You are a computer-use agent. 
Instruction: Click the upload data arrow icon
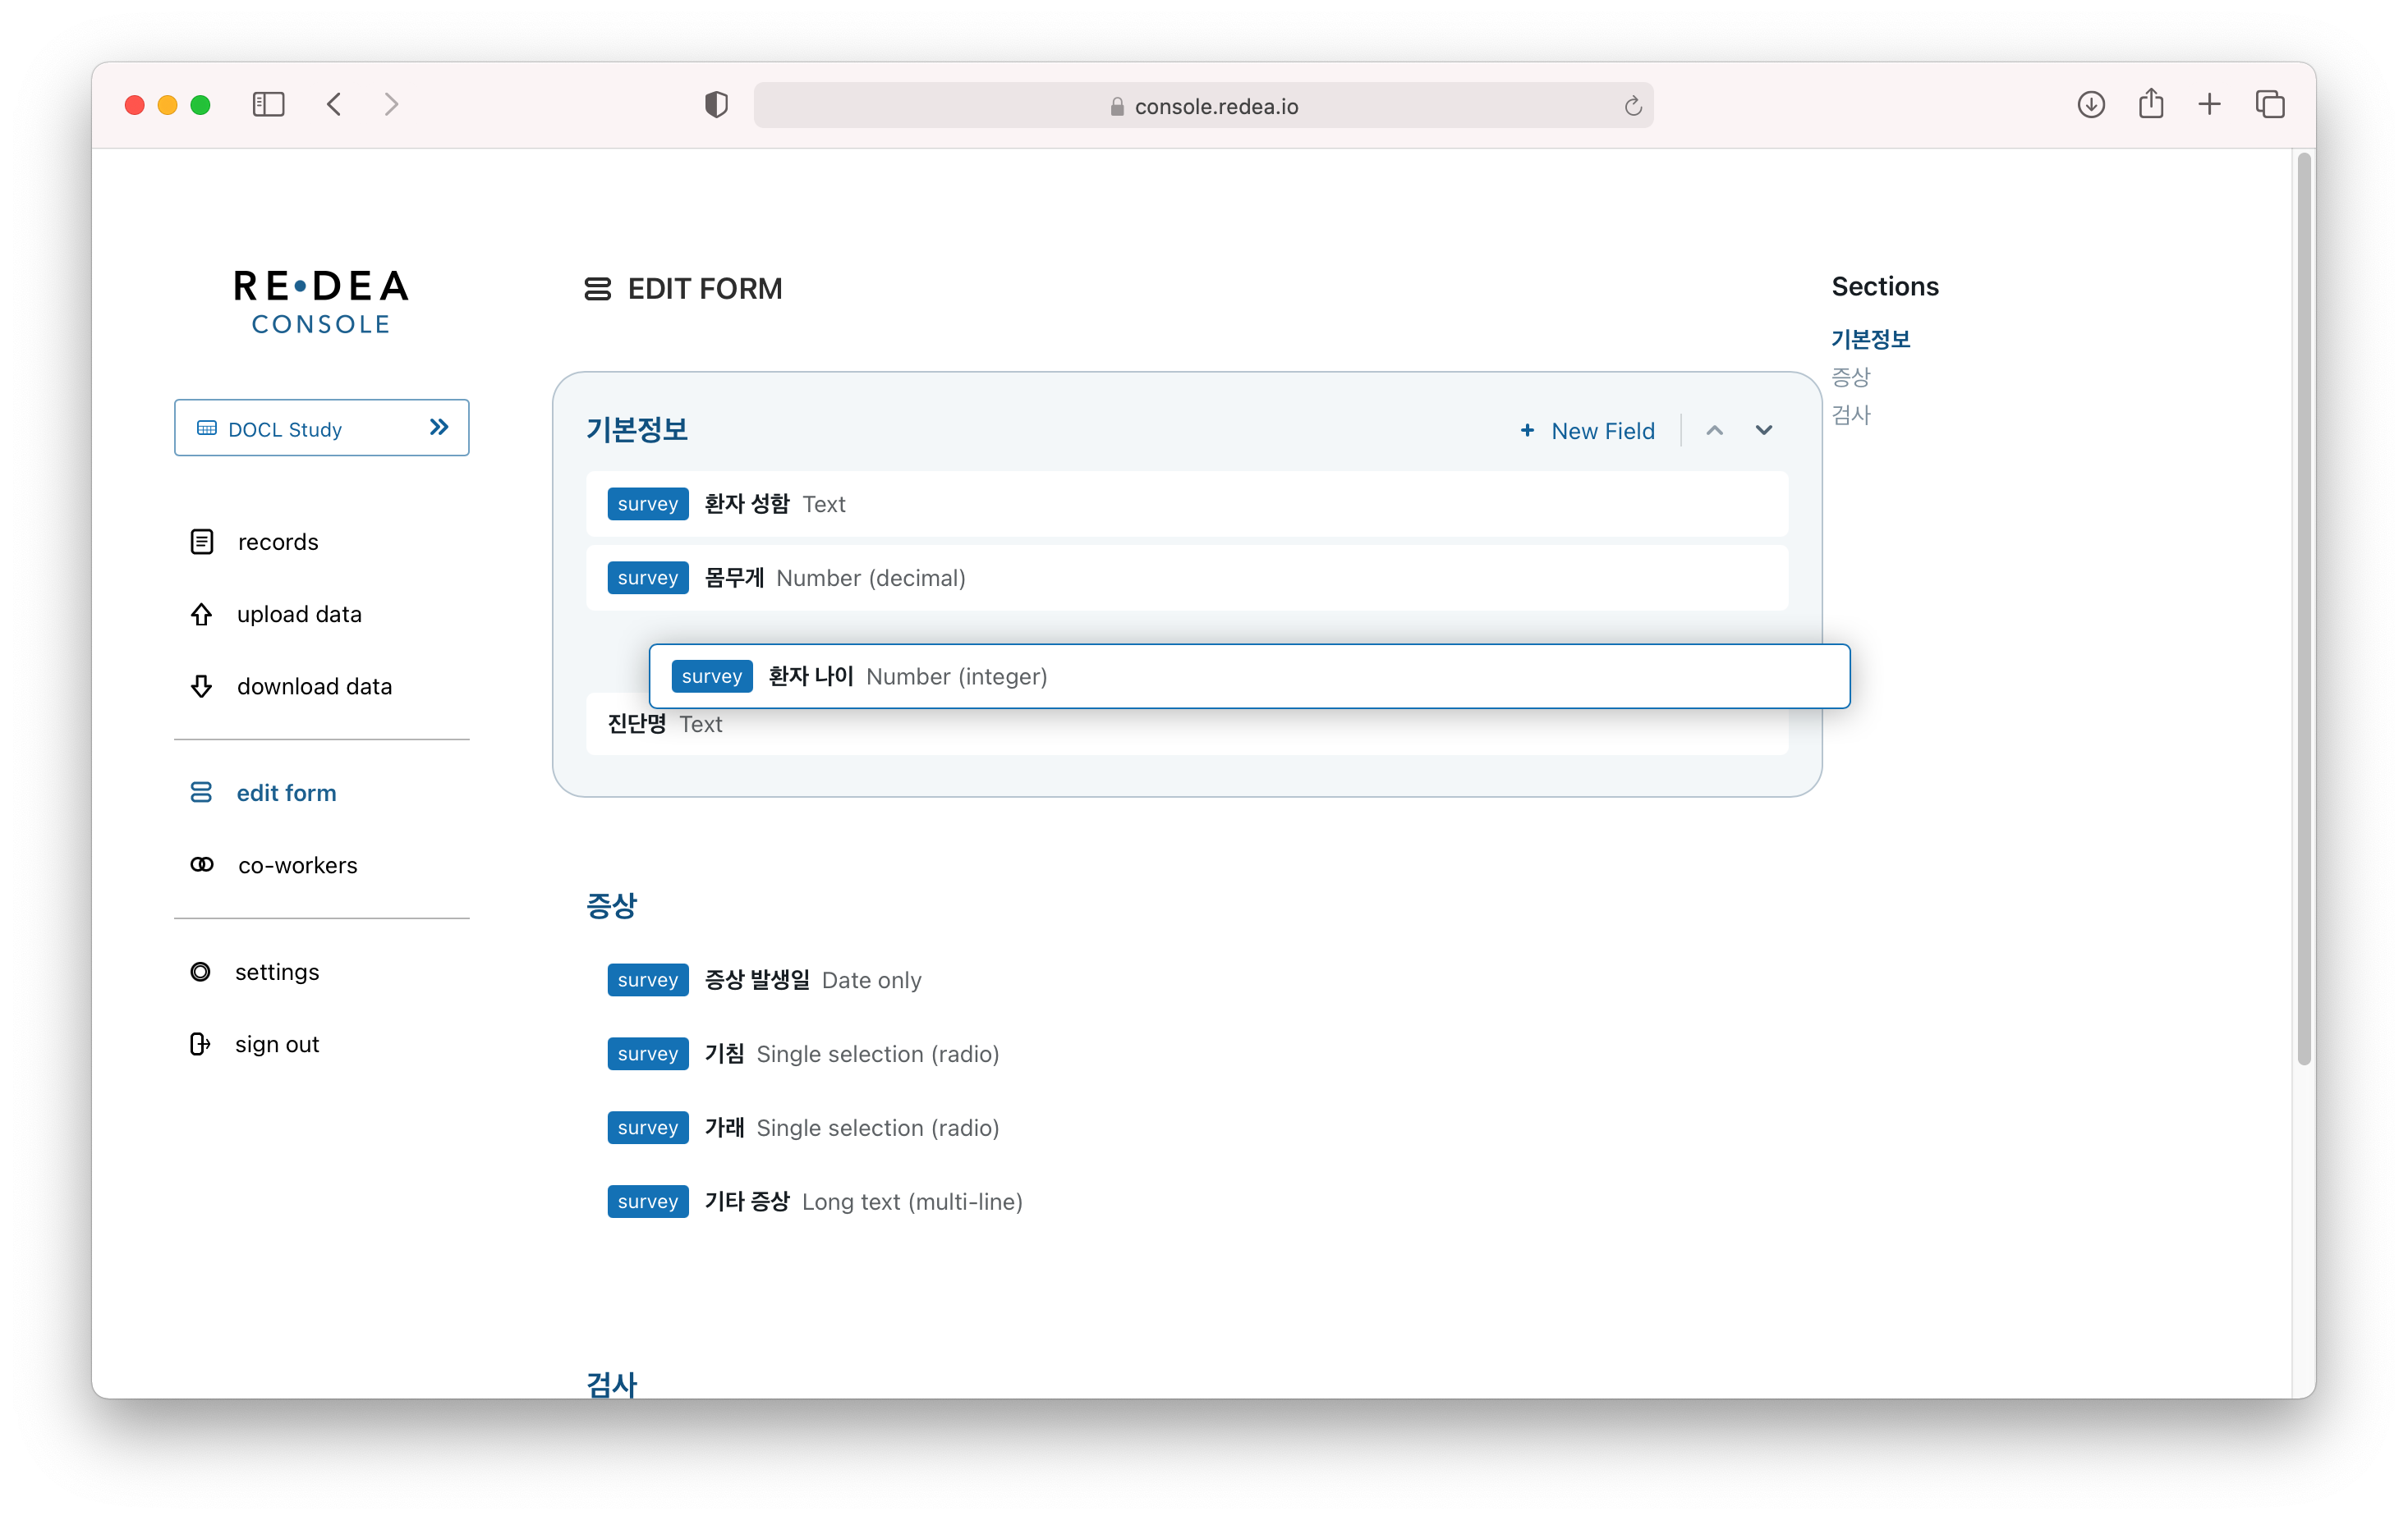point(201,614)
